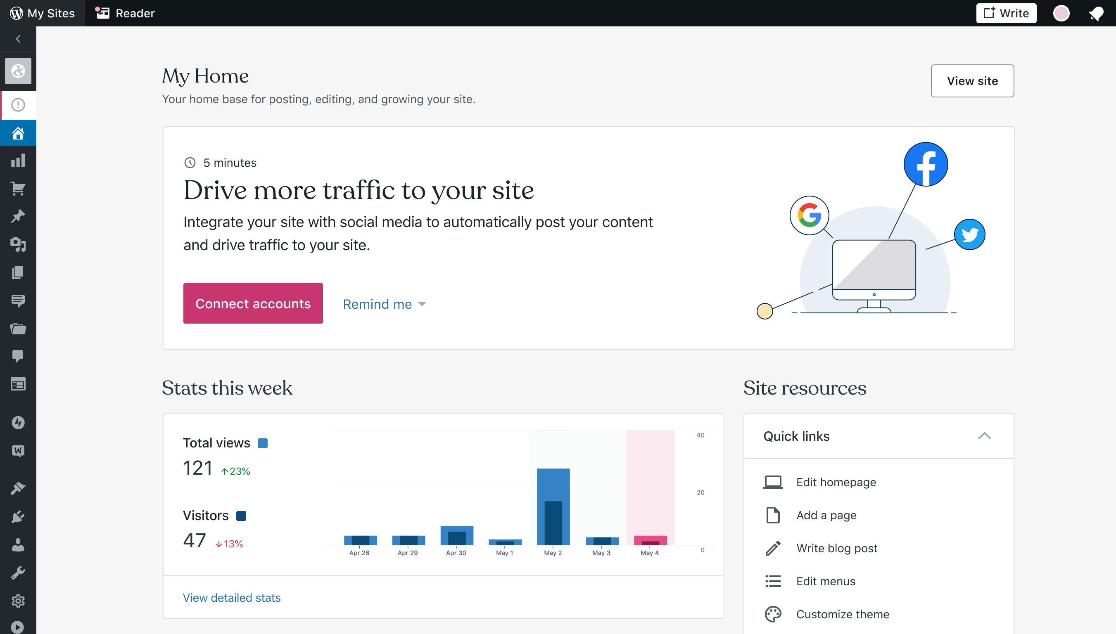Open the Stats bar chart sidebar icon
1116x634 pixels.
tap(18, 161)
